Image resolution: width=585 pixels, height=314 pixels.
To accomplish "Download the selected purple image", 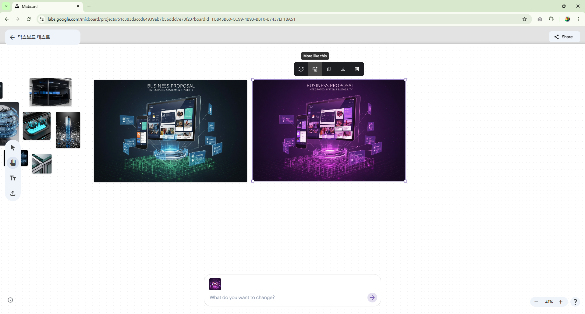I will [x=343, y=69].
